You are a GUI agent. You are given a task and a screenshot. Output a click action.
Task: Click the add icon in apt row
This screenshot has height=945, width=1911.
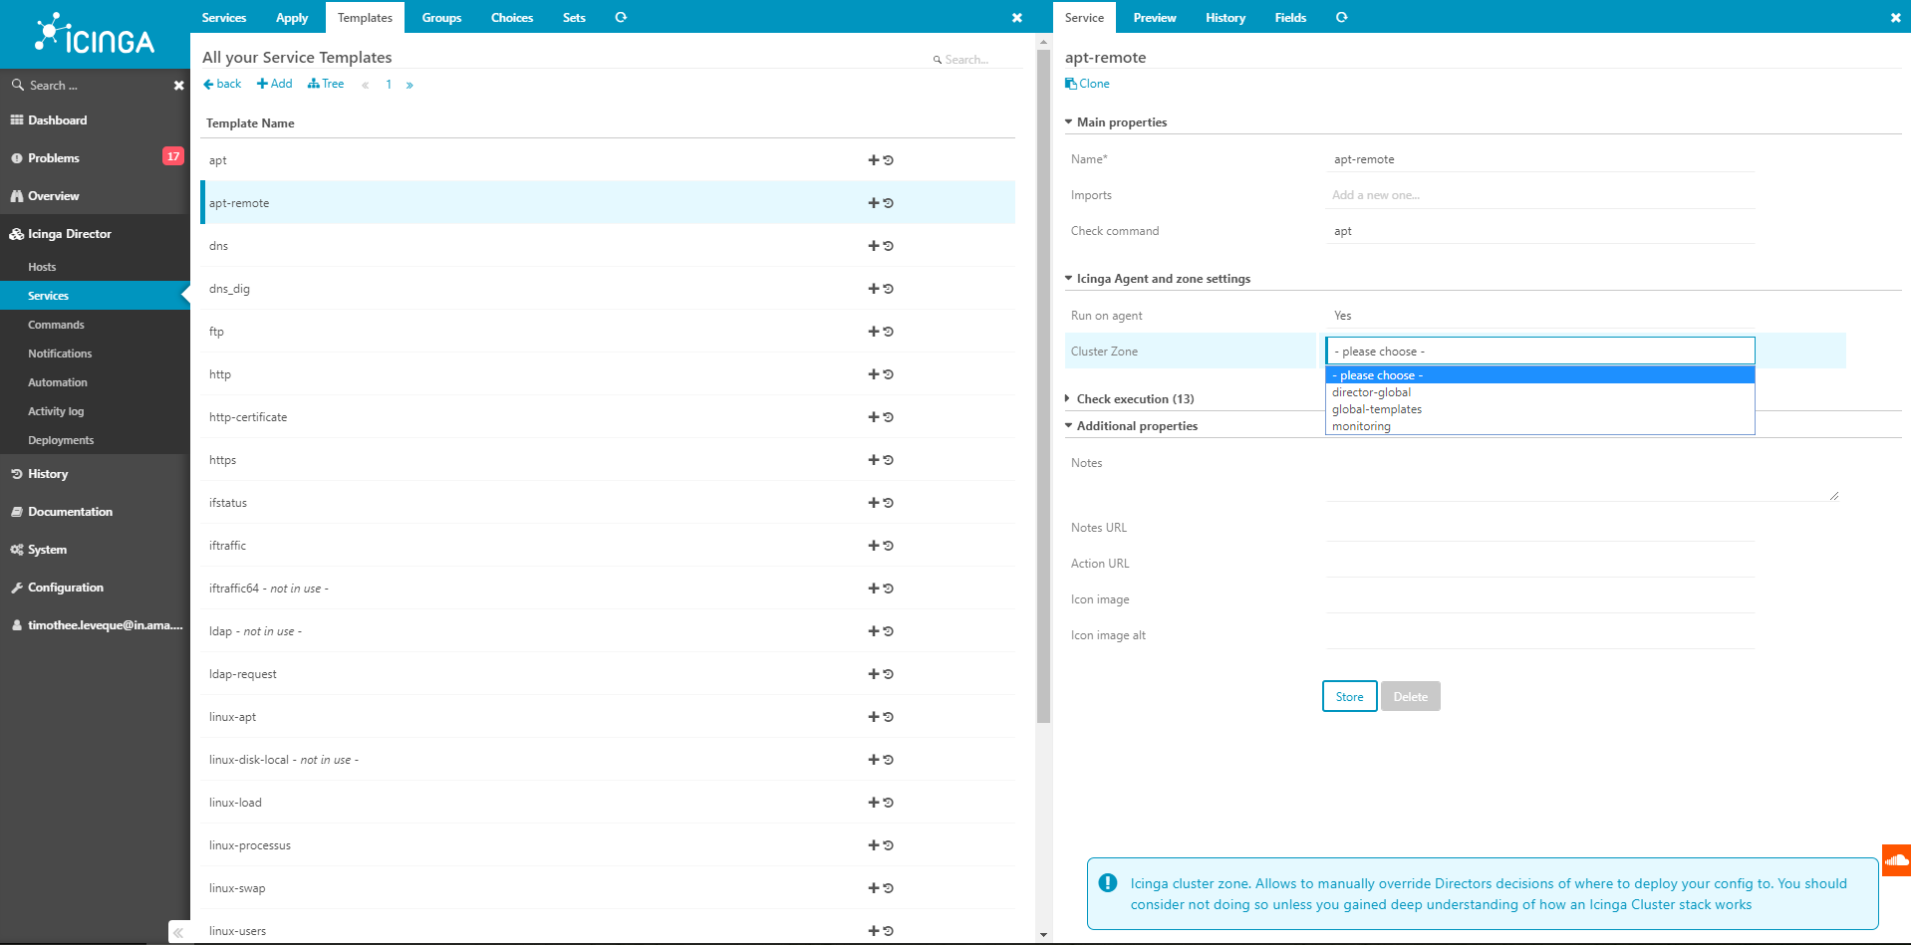point(874,160)
